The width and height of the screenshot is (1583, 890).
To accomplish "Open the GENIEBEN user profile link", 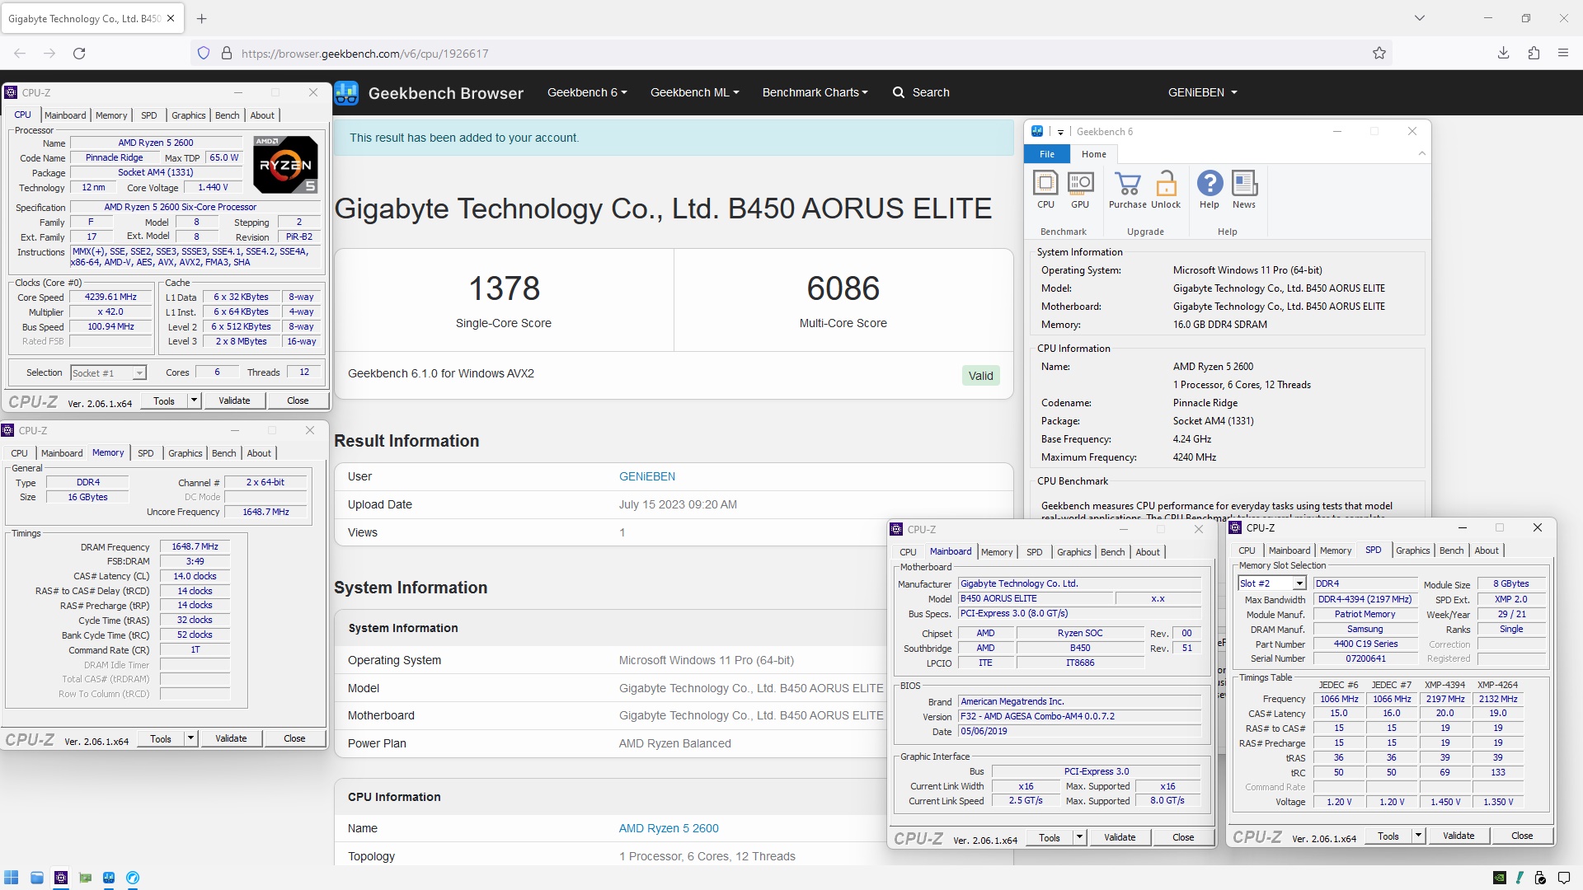I will point(647,476).
